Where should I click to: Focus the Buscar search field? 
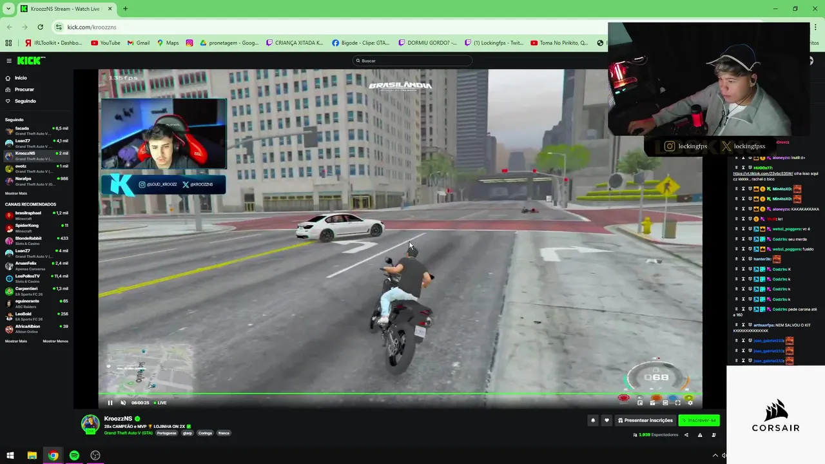412,61
